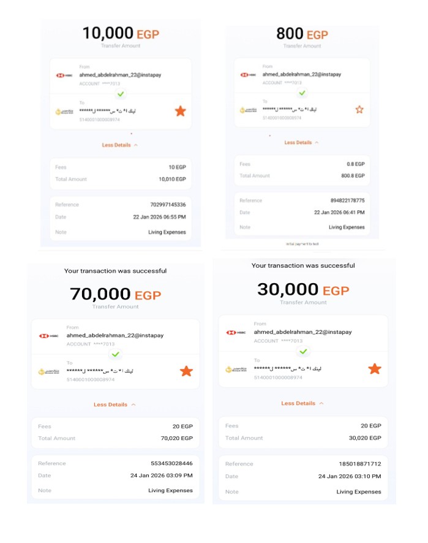Click green checkmark on 70,000 EGP receipt

[x=116, y=354]
